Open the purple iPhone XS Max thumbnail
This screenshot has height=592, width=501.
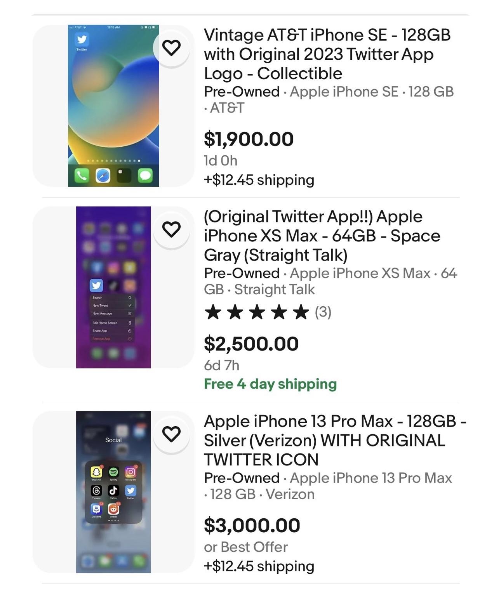coord(113,287)
